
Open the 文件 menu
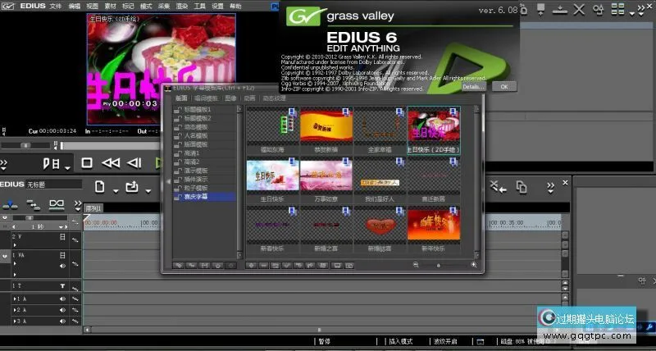[x=55, y=6]
